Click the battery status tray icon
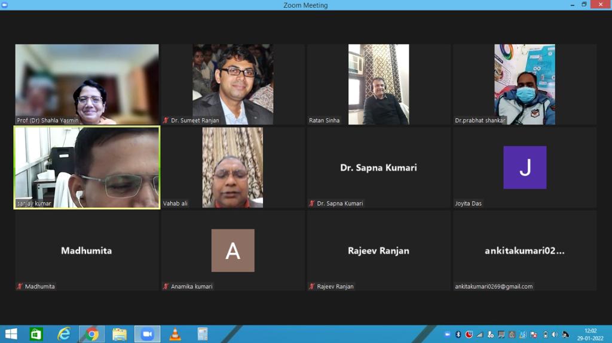 (545, 335)
